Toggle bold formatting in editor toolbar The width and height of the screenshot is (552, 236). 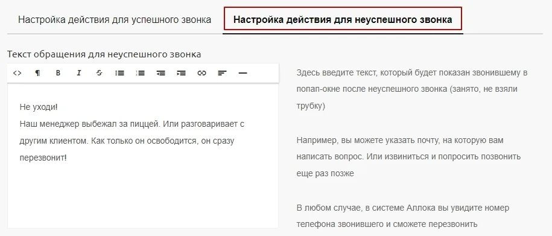click(x=58, y=73)
